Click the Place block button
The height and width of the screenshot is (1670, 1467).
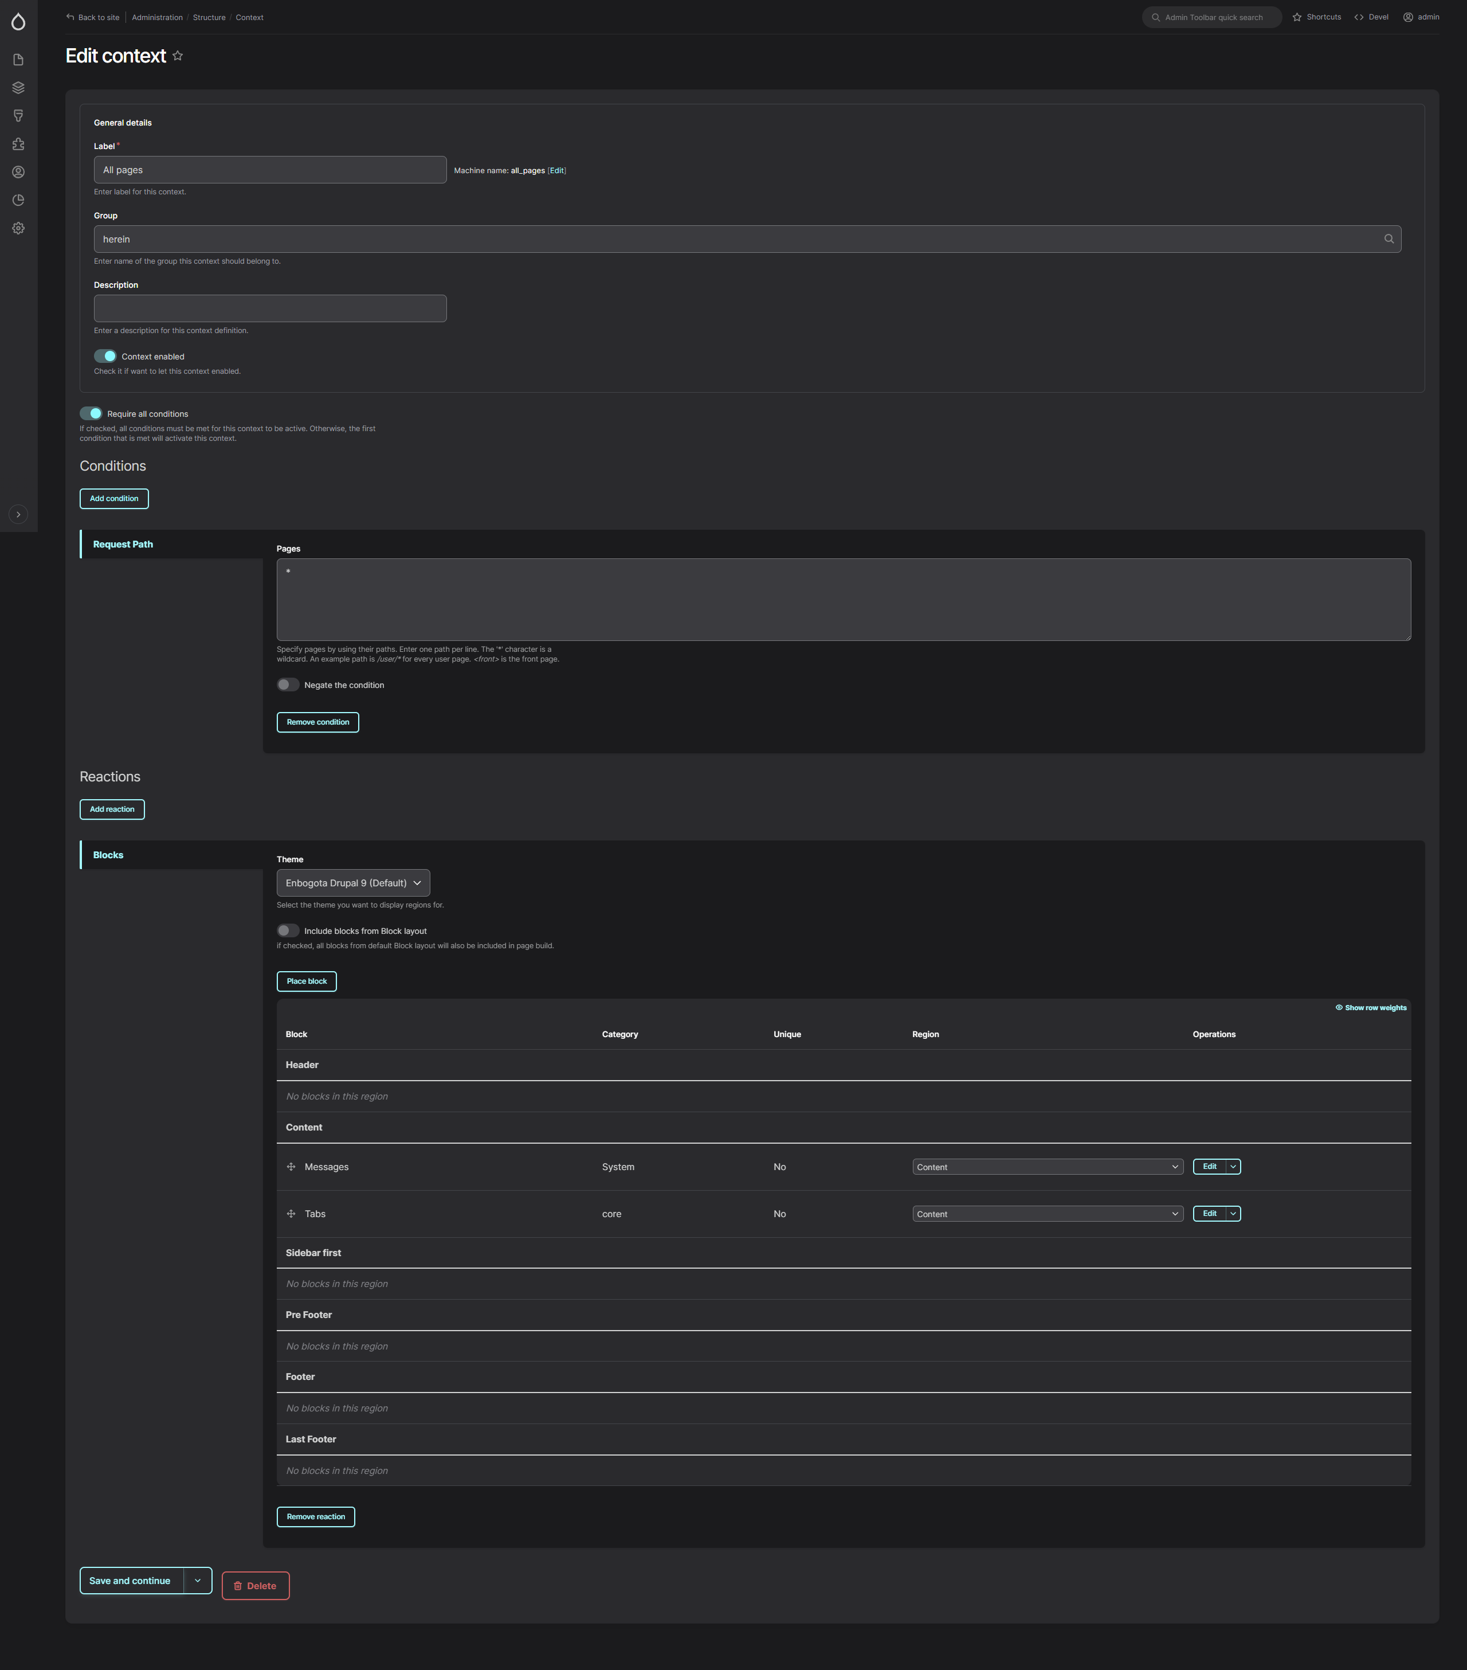[307, 981]
